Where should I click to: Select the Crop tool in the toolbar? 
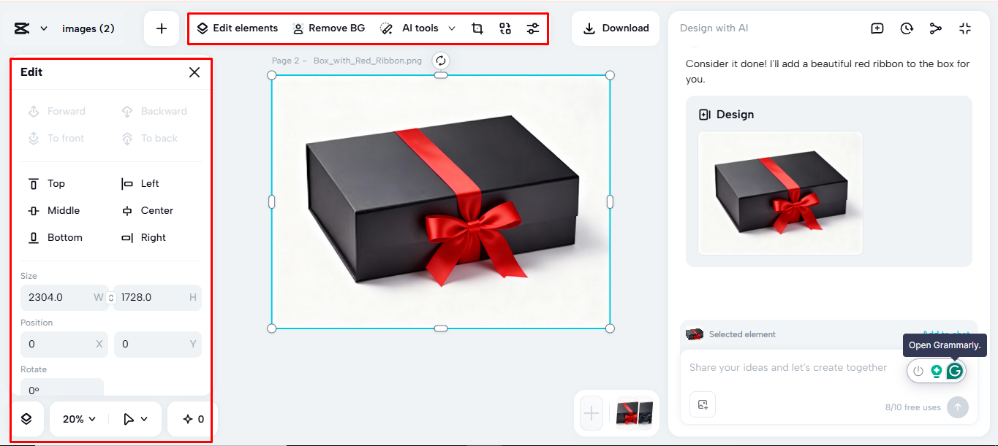pos(477,28)
